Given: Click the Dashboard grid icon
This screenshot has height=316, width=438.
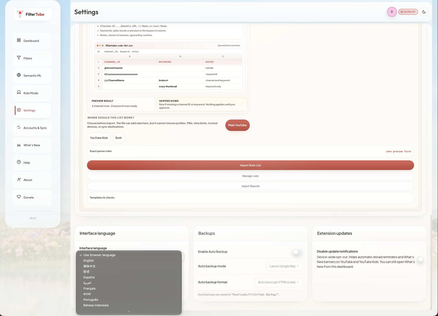Looking at the screenshot, I should click(19, 40).
